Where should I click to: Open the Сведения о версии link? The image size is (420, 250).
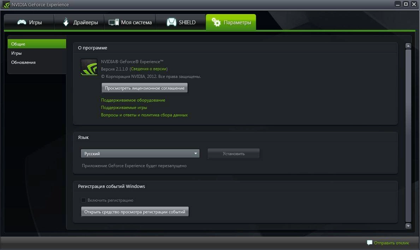tap(149, 69)
